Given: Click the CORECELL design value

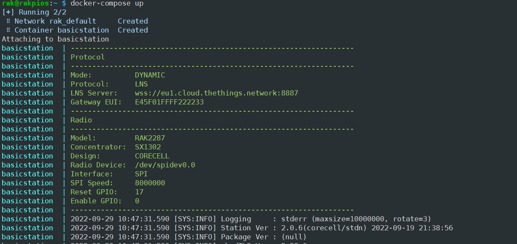Looking at the screenshot, I should (152, 156).
